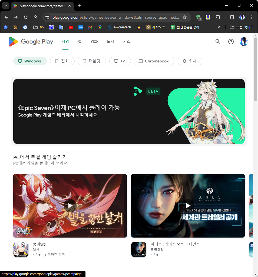Open the GSC bookmark
The width and height of the screenshot is (258, 277).
tap(51, 27)
